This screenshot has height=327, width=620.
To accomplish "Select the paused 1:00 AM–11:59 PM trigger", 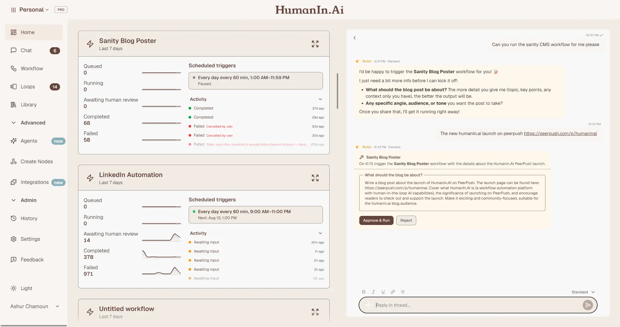I will (256, 81).
